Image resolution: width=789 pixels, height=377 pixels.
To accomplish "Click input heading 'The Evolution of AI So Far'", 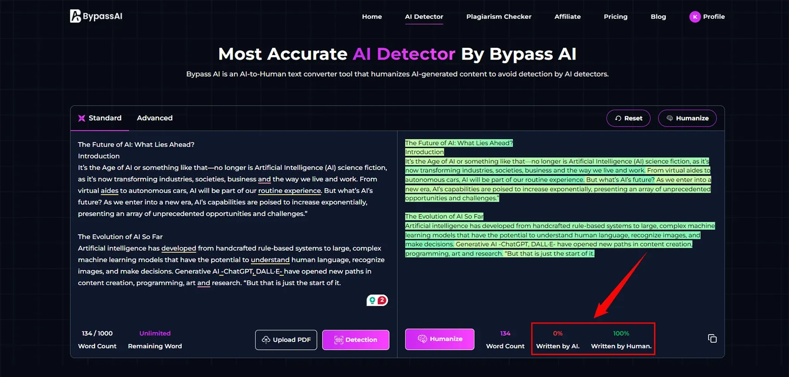I will (120, 237).
